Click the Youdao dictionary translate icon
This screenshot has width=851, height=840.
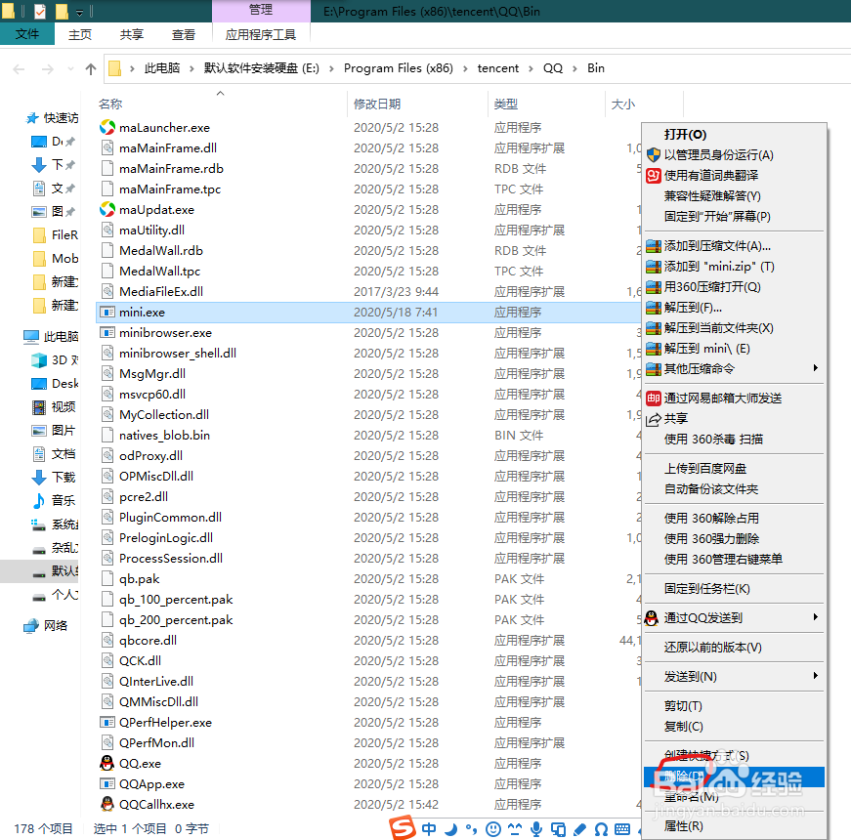tap(654, 175)
